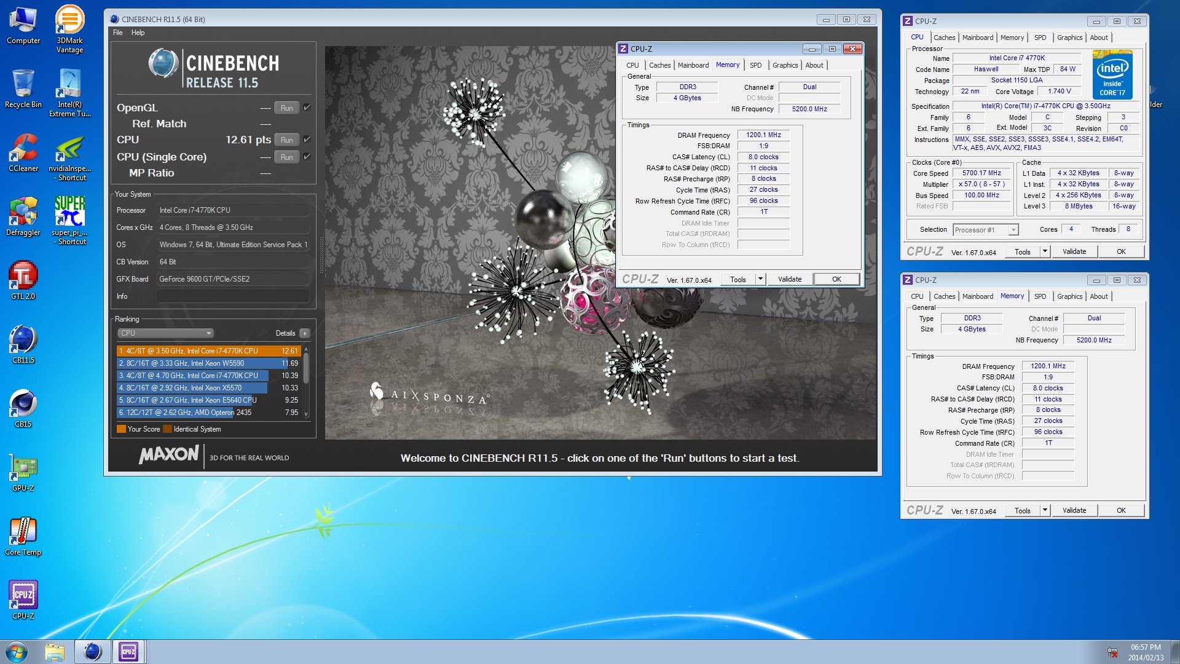
Task: Click the Show desktop strip
Action: coord(1175,652)
